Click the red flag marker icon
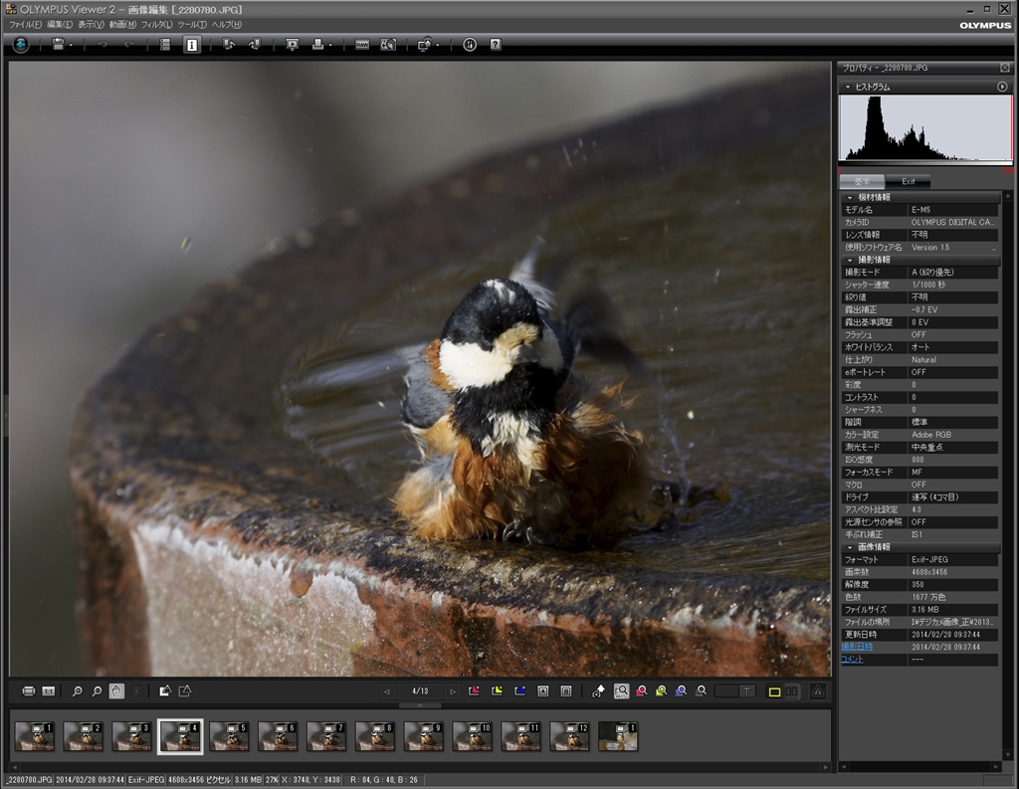The image size is (1019, 789). (x=474, y=690)
